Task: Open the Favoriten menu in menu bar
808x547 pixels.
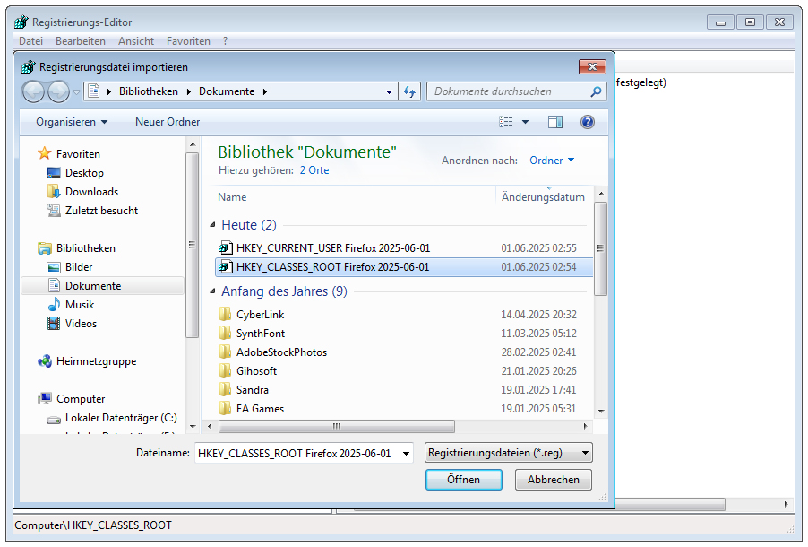Action: click(188, 41)
